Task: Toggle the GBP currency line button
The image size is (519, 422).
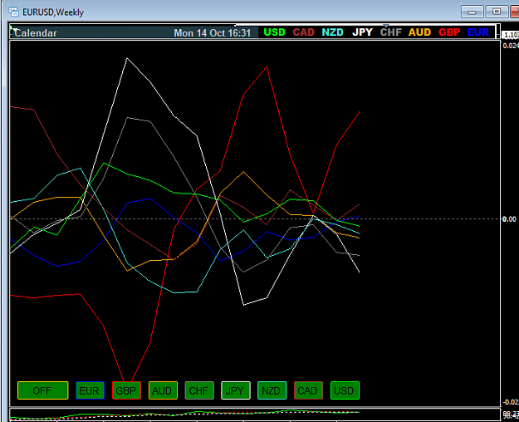Action: tap(126, 390)
